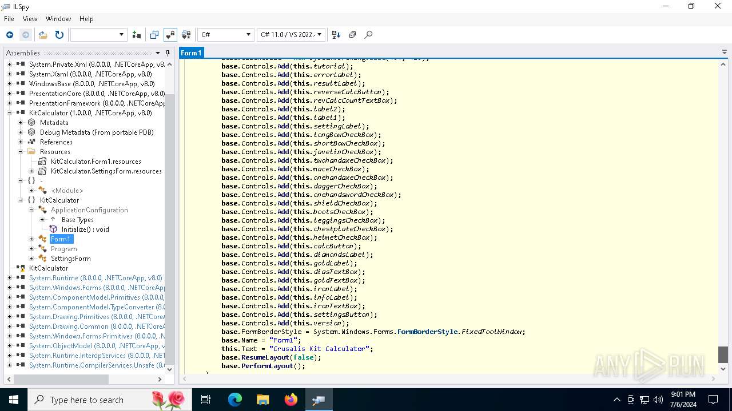Select the PresentationFramework assembly
Screen dimensions: 732x411
tap(97, 103)
